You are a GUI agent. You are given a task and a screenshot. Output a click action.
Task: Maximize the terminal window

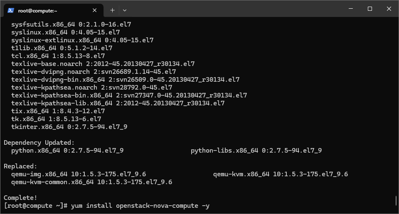pos(370,9)
